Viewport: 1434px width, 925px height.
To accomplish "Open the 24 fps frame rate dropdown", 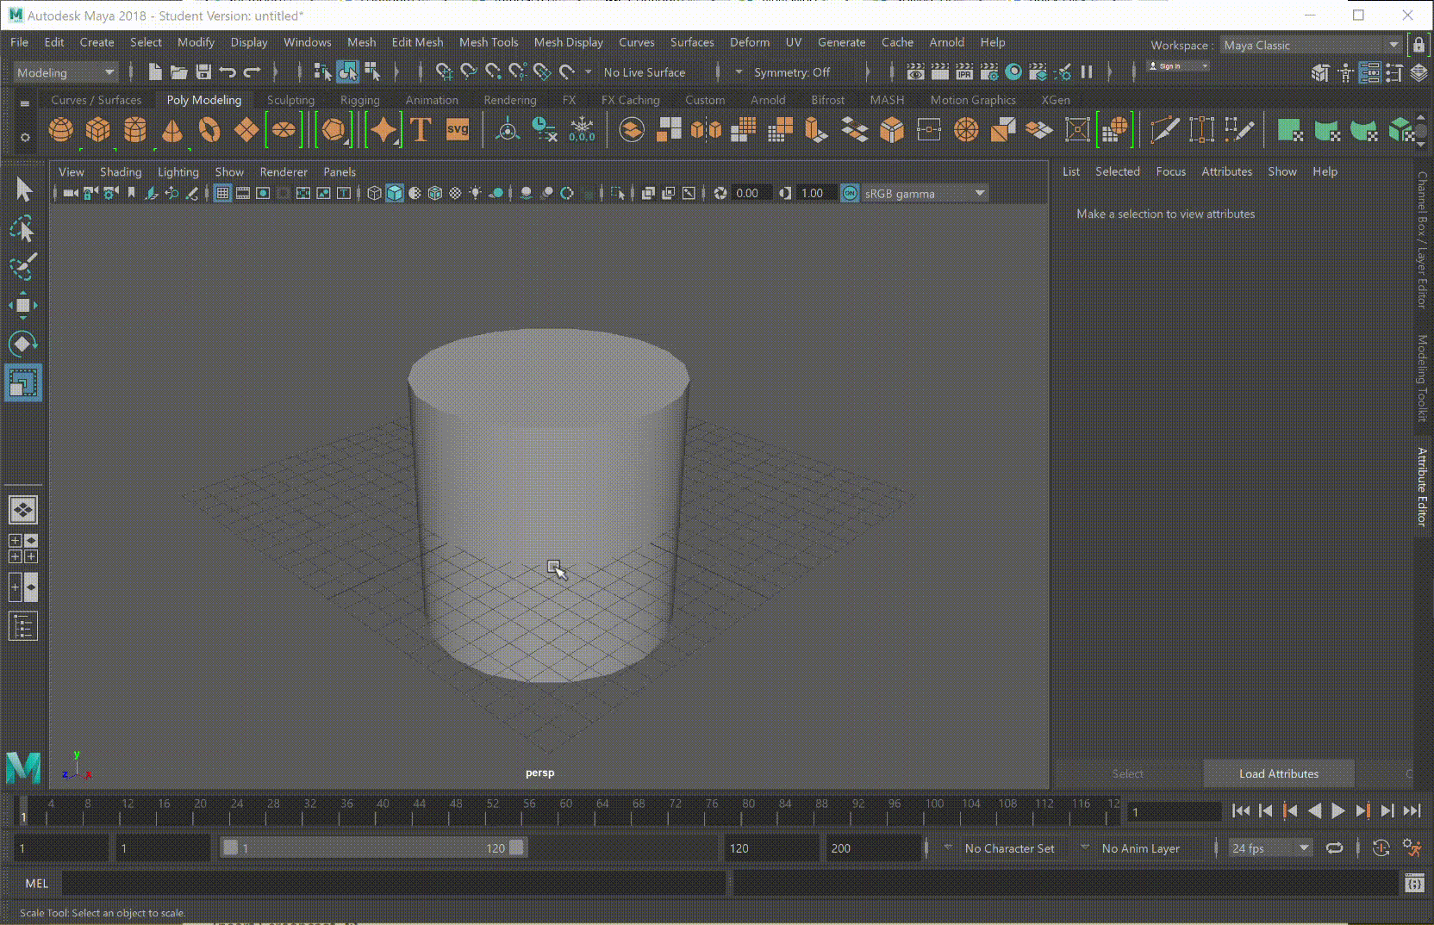I will (1270, 848).
